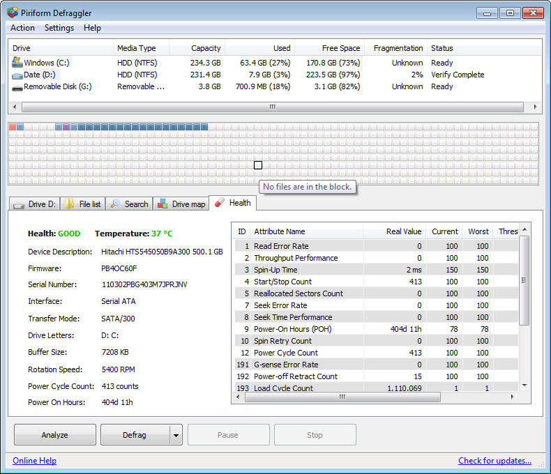Click drive list scrollbar left arrow
This screenshot has width=551, height=474.
(x=15, y=107)
